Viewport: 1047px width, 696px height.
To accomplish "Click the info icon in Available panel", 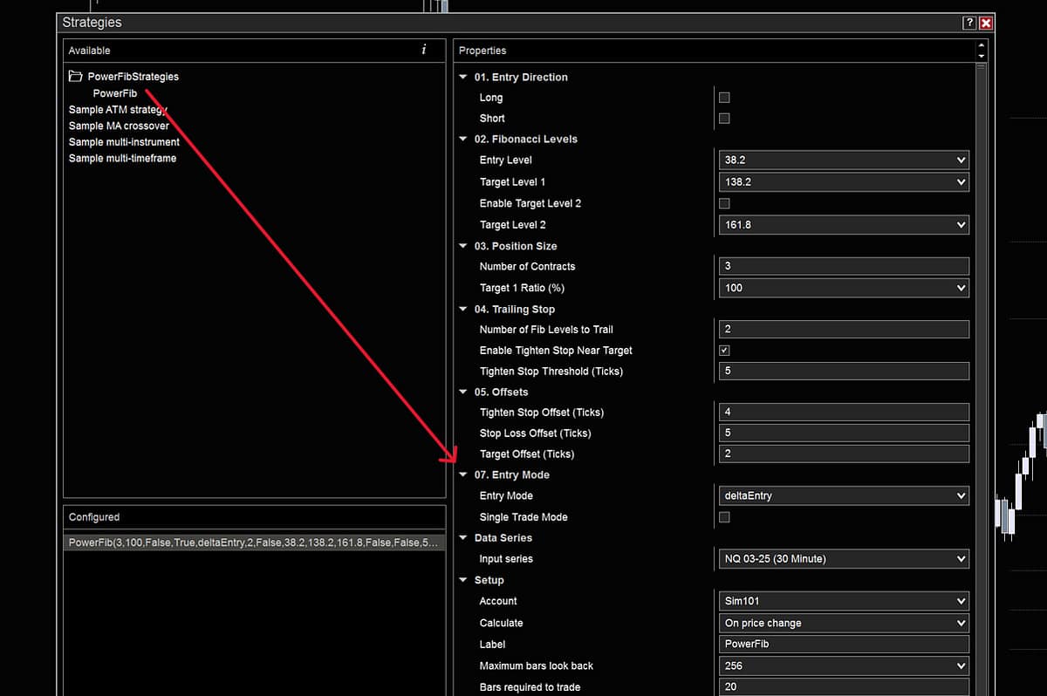I will coord(424,51).
